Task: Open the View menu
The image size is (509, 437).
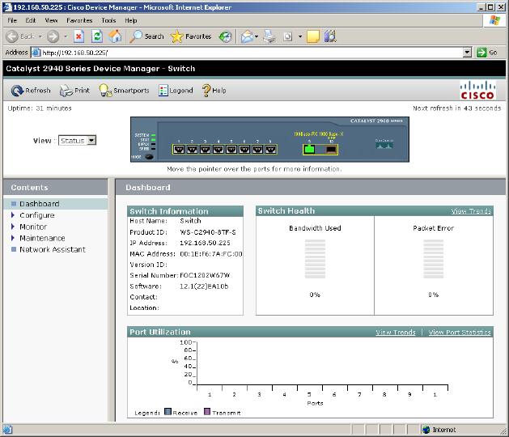Action: click(x=51, y=20)
